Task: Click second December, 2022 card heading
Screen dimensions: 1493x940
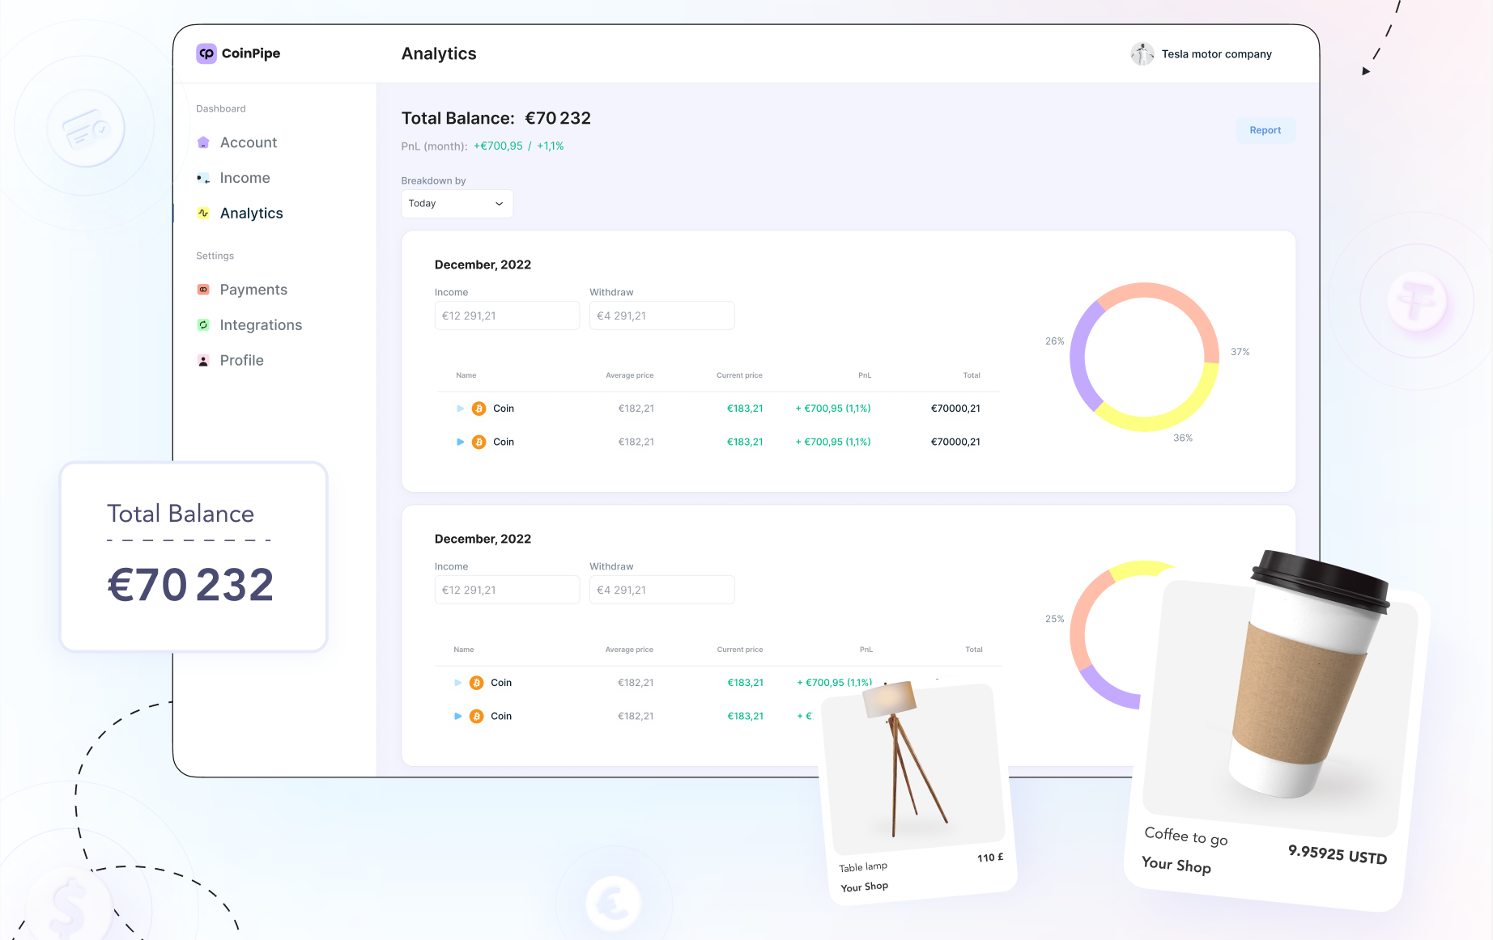Action: 483,539
